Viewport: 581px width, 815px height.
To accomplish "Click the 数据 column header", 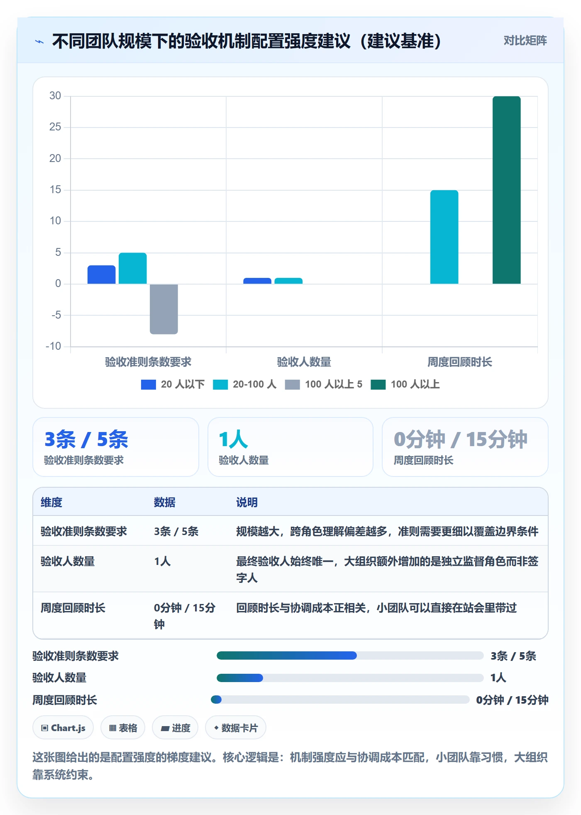I will (165, 502).
